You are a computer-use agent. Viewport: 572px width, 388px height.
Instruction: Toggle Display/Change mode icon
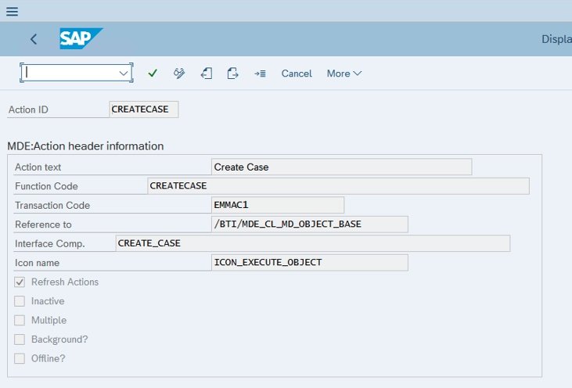click(179, 74)
